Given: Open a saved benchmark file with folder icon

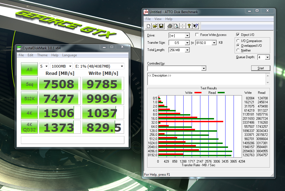Looking at the screenshot, I should click(155, 26).
